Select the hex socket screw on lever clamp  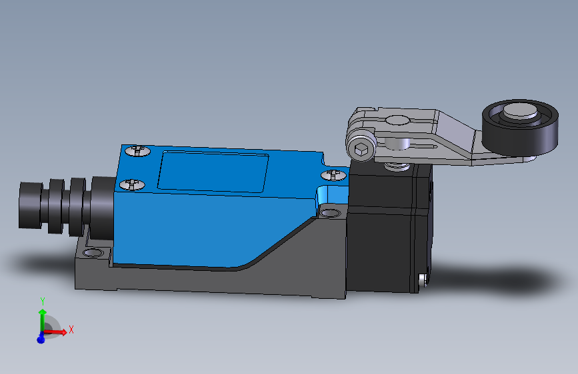coord(361,147)
